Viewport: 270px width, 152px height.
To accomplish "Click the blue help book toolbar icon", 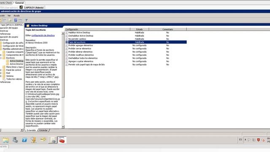I will [16, 20].
